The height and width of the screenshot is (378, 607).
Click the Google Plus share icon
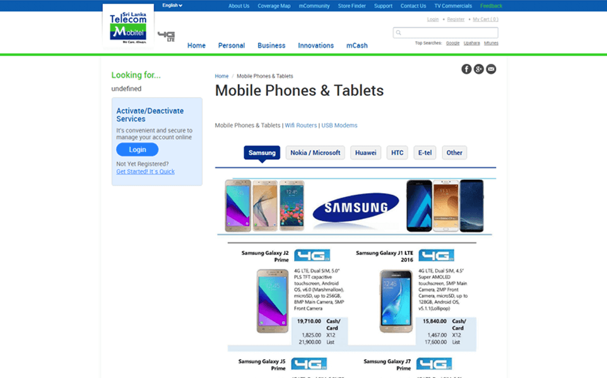click(x=478, y=69)
